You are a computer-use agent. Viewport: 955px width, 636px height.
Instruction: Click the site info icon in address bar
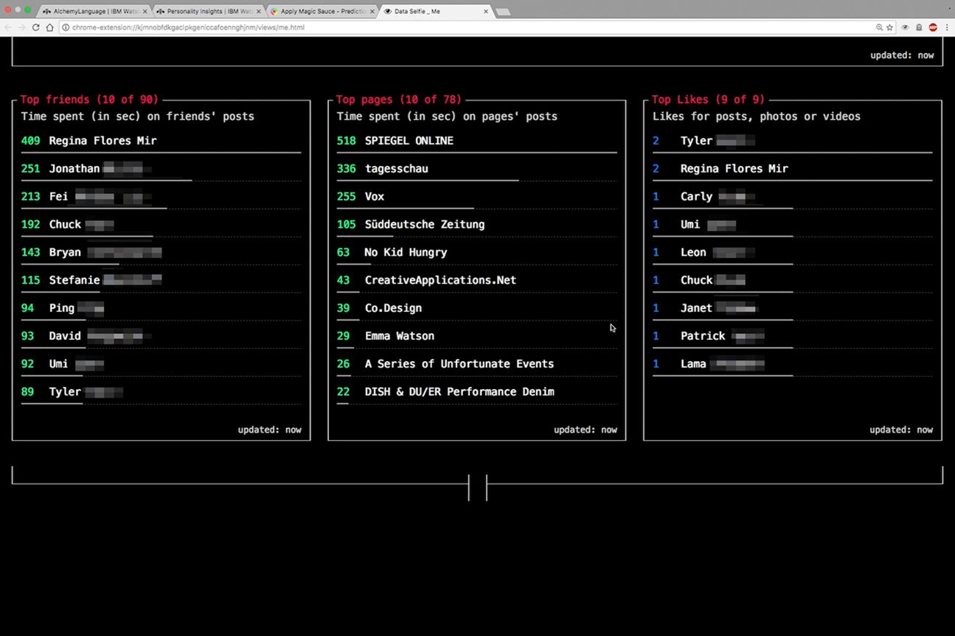click(x=66, y=27)
